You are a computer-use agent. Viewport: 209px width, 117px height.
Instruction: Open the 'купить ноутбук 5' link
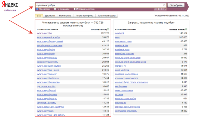(45, 111)
